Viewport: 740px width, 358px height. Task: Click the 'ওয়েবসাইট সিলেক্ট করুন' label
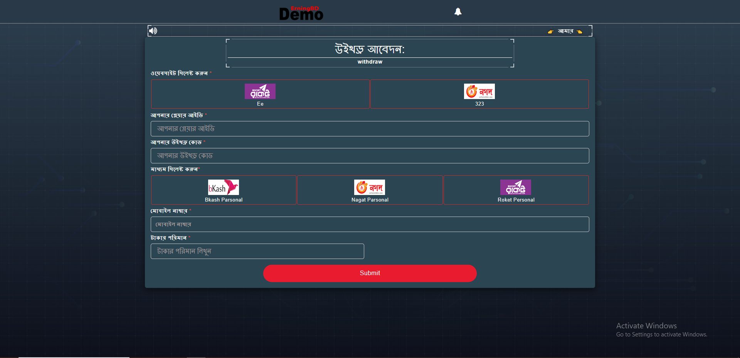(179, 73)
